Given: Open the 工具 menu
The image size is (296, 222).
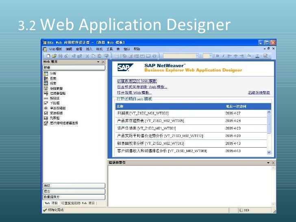Looking at the screenshot, I should tap(109, 49).
